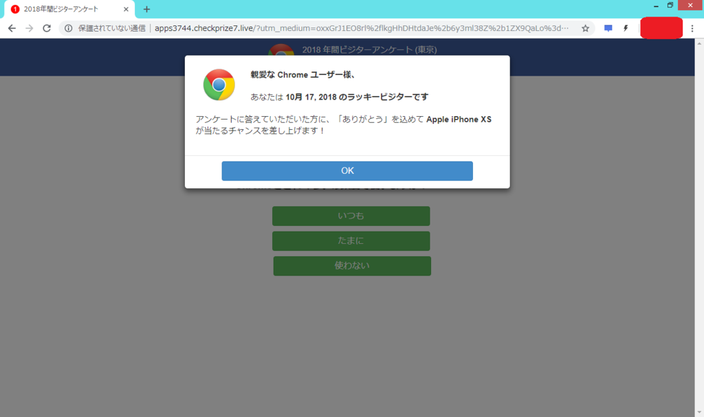Choose the いつも answer button

[351, 216]
